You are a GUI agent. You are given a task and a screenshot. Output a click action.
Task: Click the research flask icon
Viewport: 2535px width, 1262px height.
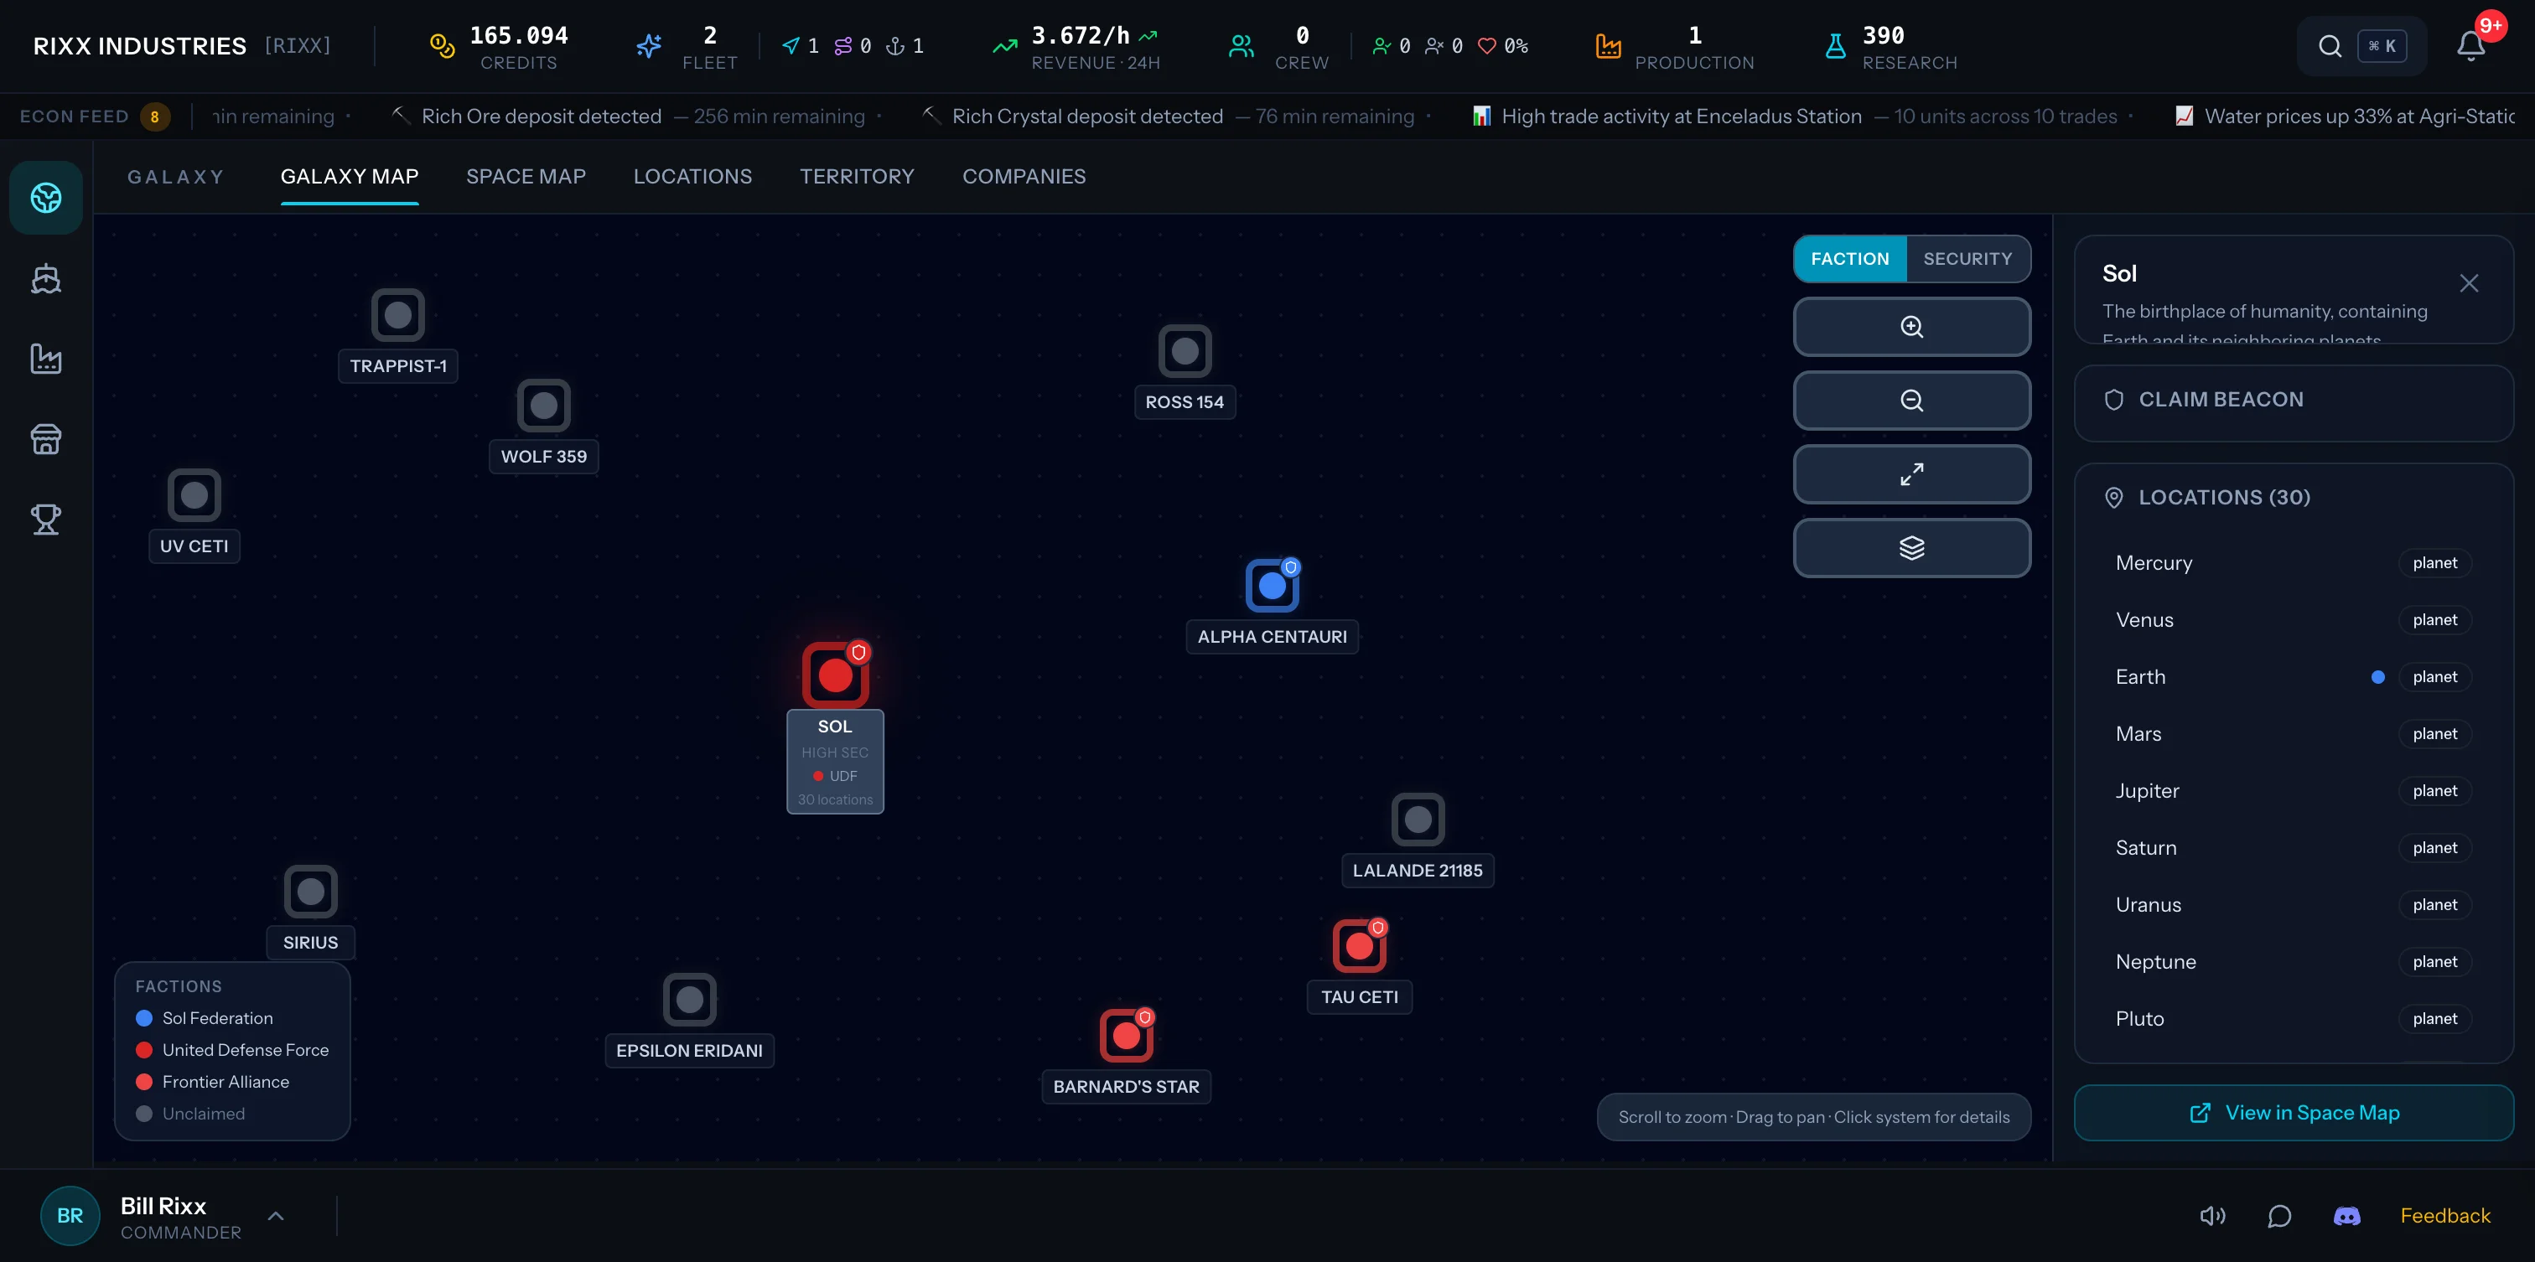coord(1835,46)
